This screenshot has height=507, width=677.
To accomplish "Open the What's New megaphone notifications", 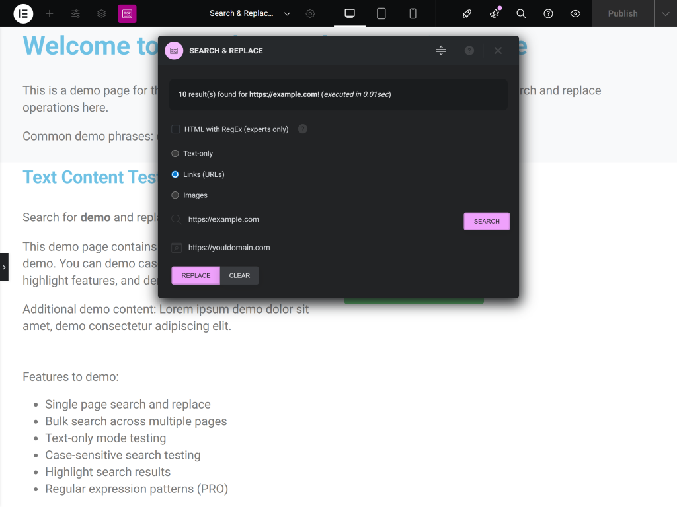I will [x=494, y=13].
